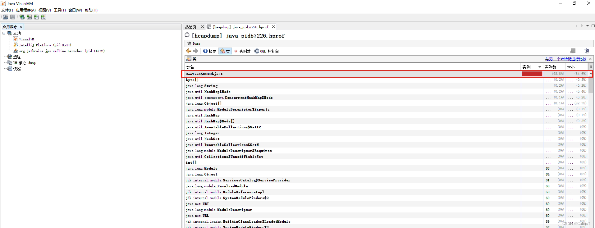Click tab-scroll right arrow in editor area

(582, 26)
